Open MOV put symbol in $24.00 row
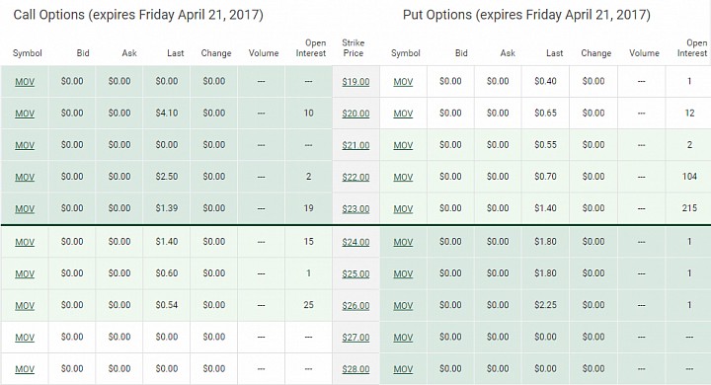The width and height of the screenshot is (711, 385). 403,242
